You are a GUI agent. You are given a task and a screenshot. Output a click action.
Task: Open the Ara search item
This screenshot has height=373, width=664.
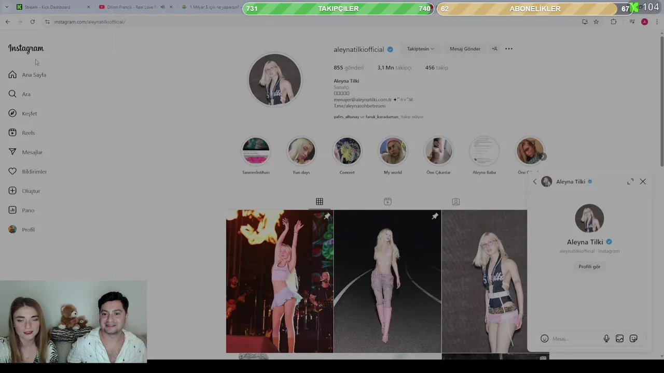click(20, 94)
